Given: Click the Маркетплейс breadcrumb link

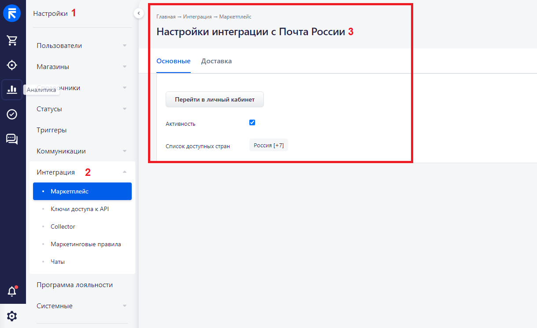Looking at the screenshot, I should [x=235, y=17].
